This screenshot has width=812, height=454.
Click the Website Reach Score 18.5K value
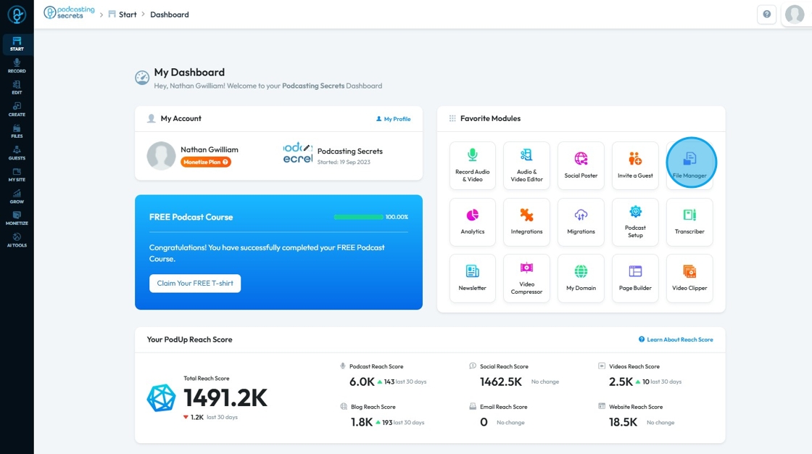(x=623, y=422)
